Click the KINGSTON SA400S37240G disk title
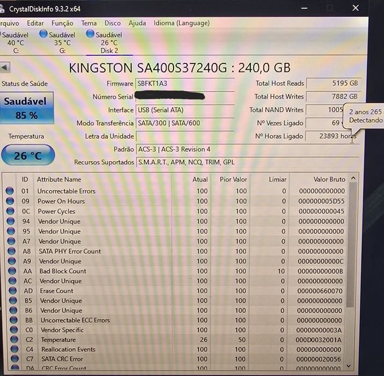This screenshot has width=384, height=376. pos(179,68)
